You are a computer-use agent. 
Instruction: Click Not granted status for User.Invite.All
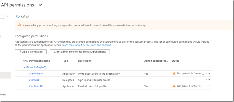click(x=190, y=74)
